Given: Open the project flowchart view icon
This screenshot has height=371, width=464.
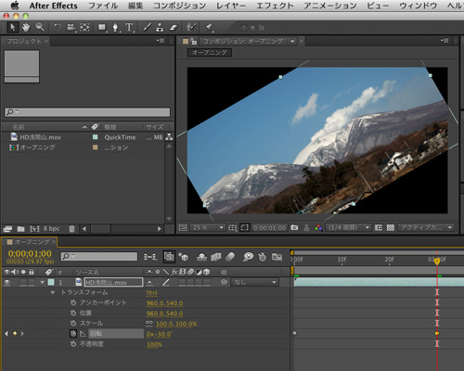Looking at the screenshot, I should (x=169, y=136).
